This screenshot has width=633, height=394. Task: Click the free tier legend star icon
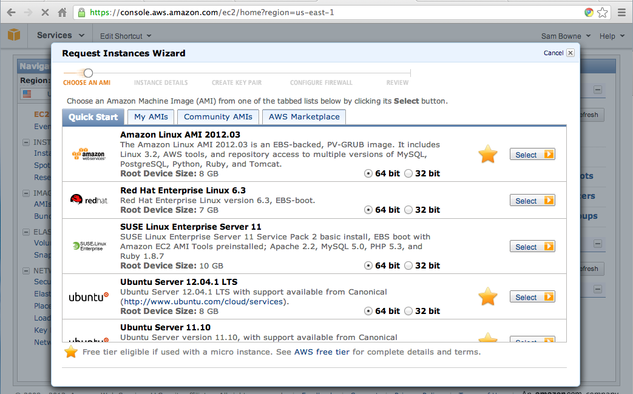coord(70,352)
